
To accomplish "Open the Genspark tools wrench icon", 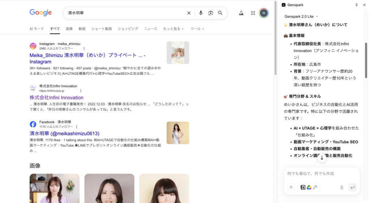I will click(315, 187).
